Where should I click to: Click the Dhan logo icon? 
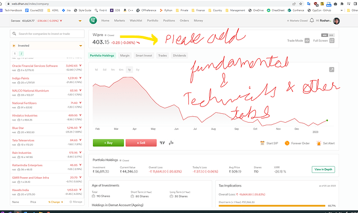pyautogui.click(x=93, y=20)
